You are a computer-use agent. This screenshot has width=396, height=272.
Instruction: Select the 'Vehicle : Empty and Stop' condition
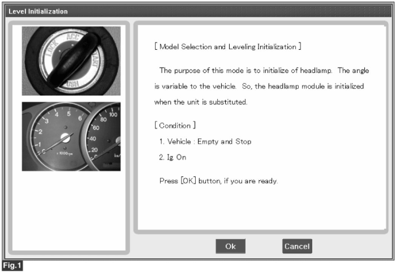tap(205, 142)
